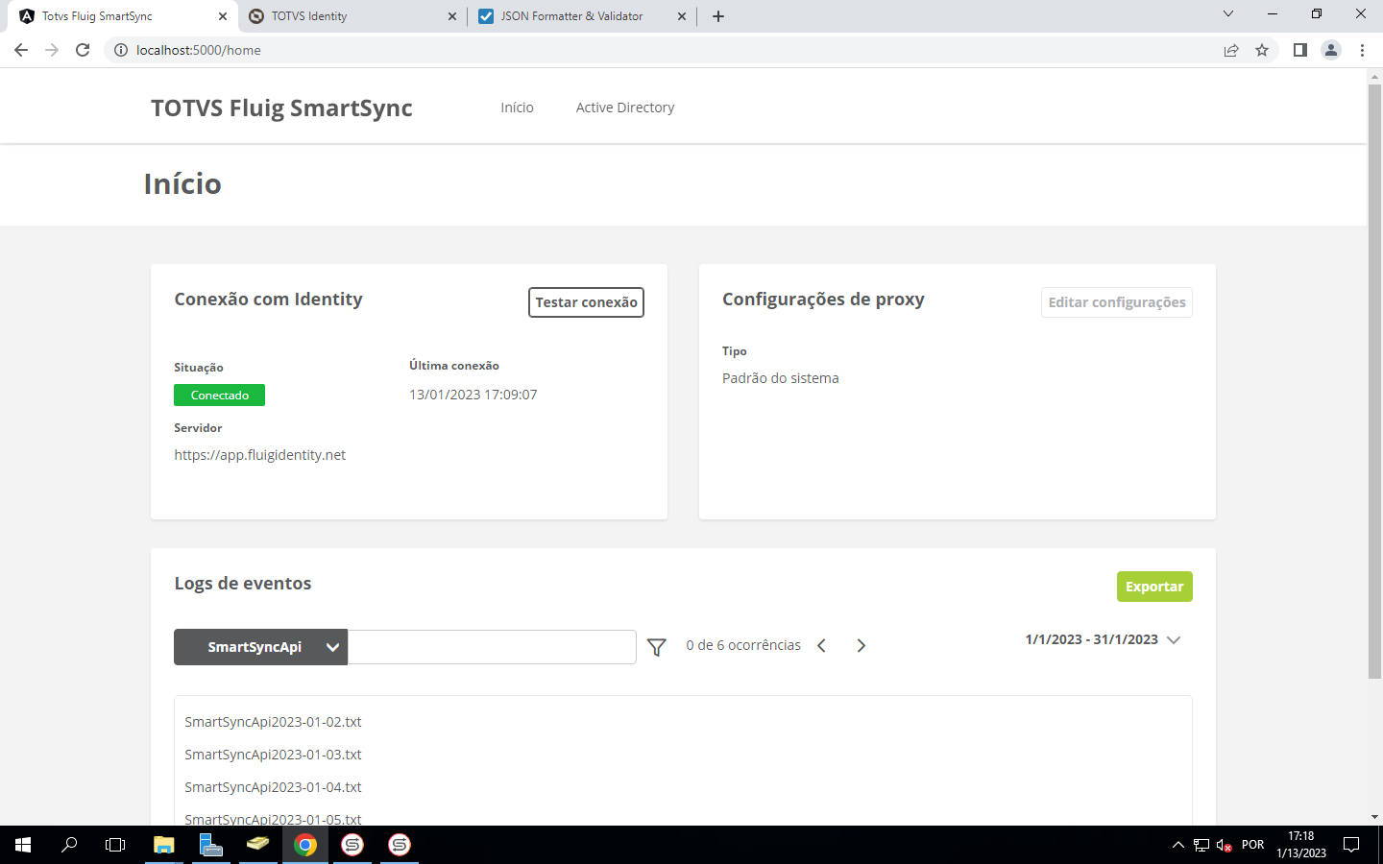Open the tab search chevron in Chrome
Screen dimensions: 1383x864
(x=1227, y=14)
